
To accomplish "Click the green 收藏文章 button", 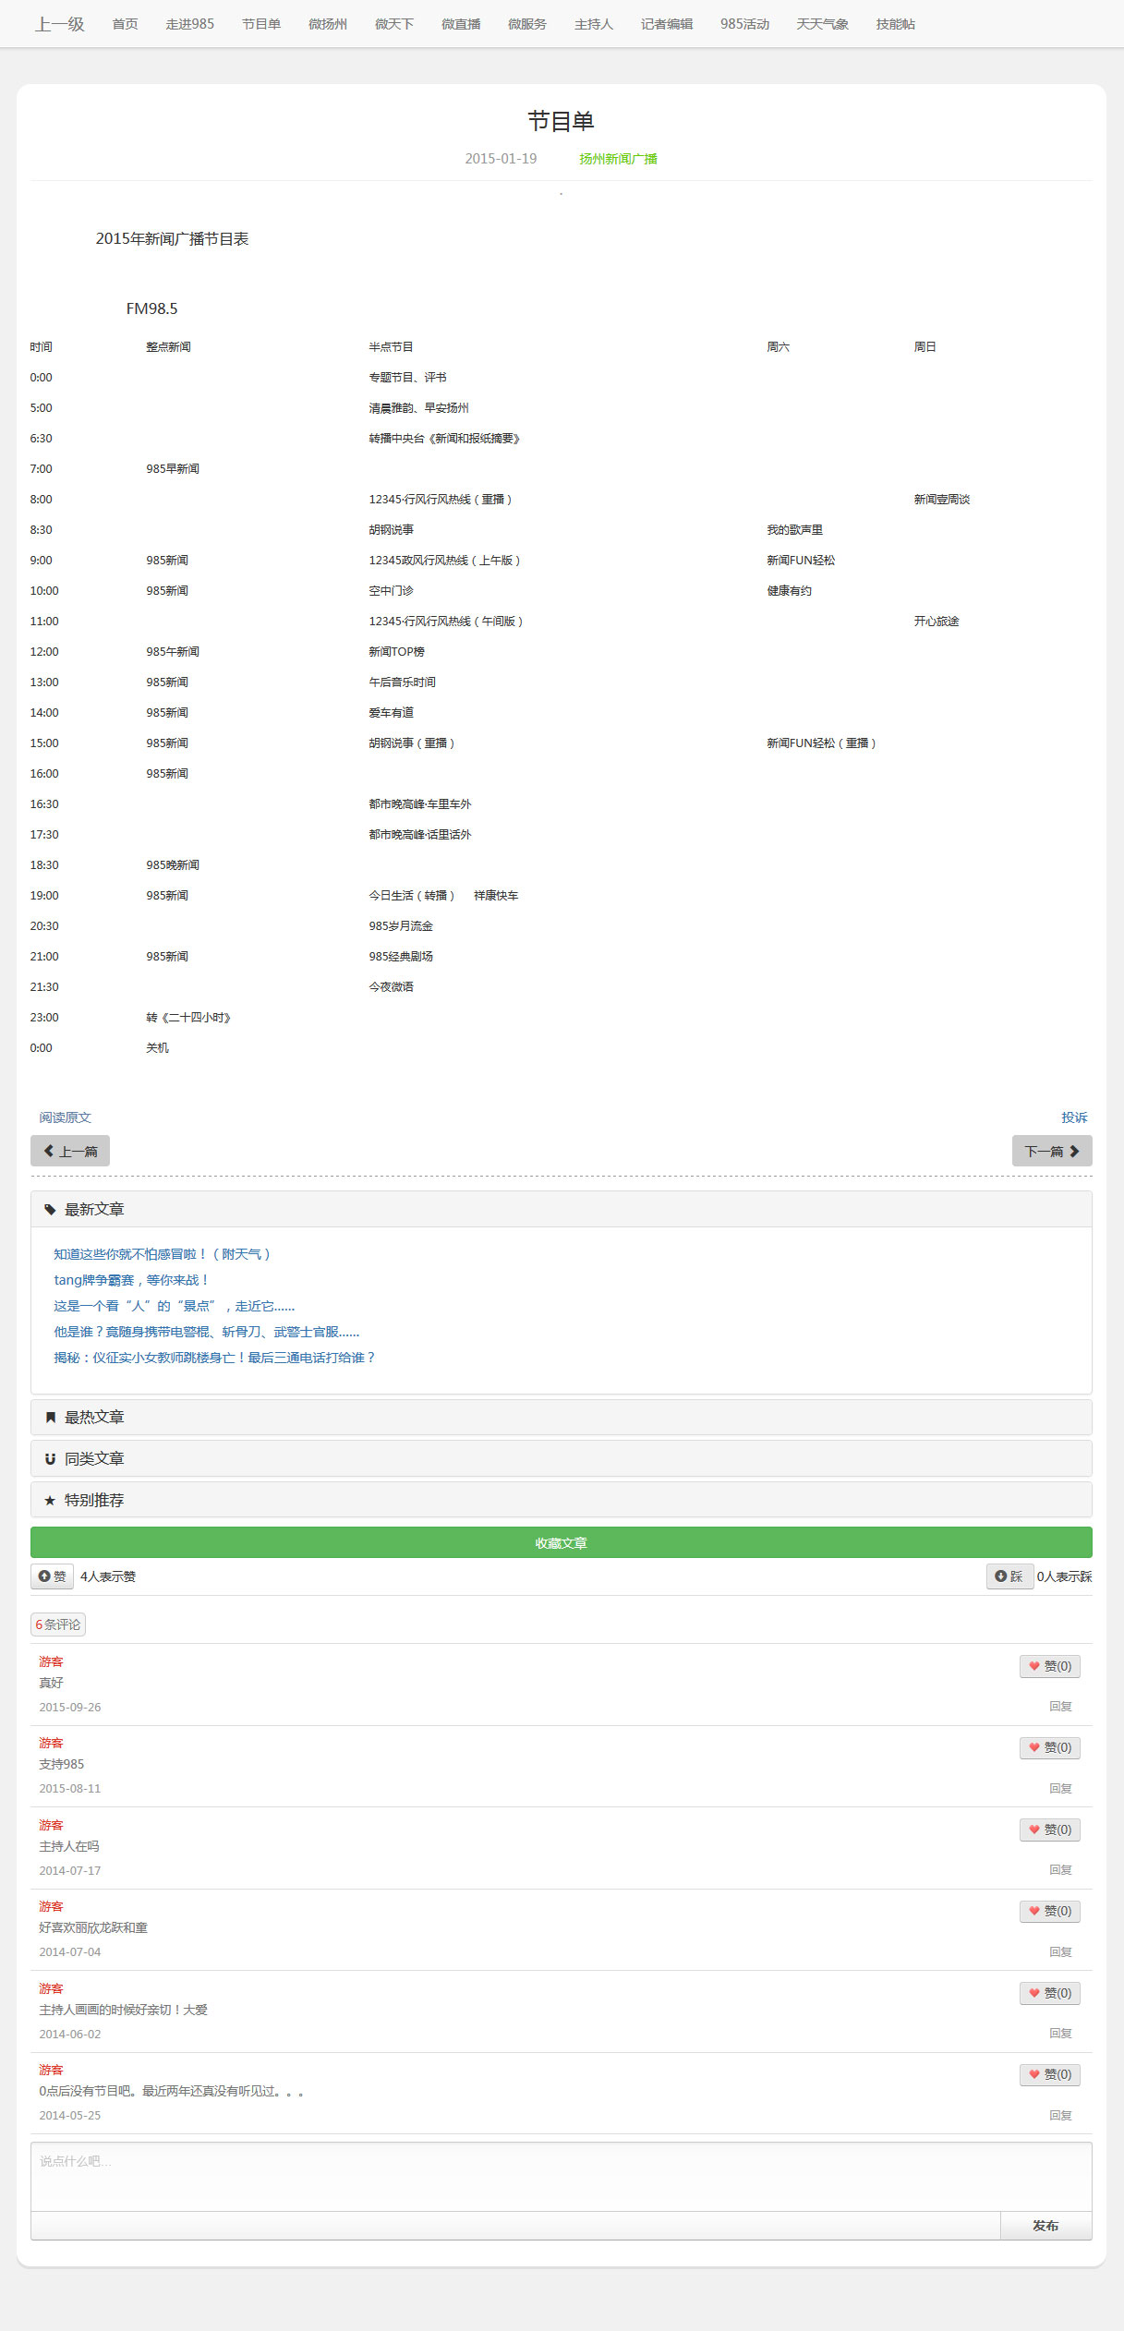I will click(562, 1542).
